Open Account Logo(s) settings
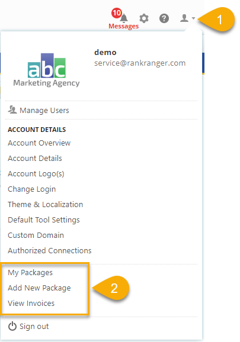The height and width of the screenshot is (342, 240). pos(36,174)
